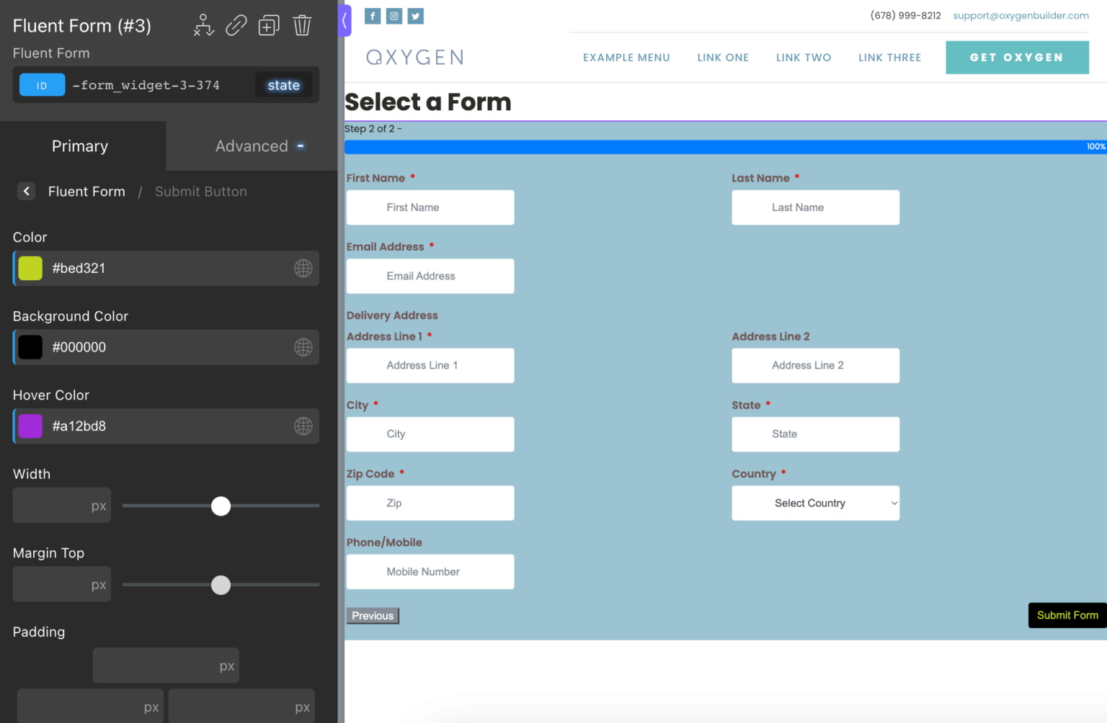Click the GET OXYGEN button

click(1017, 57)
